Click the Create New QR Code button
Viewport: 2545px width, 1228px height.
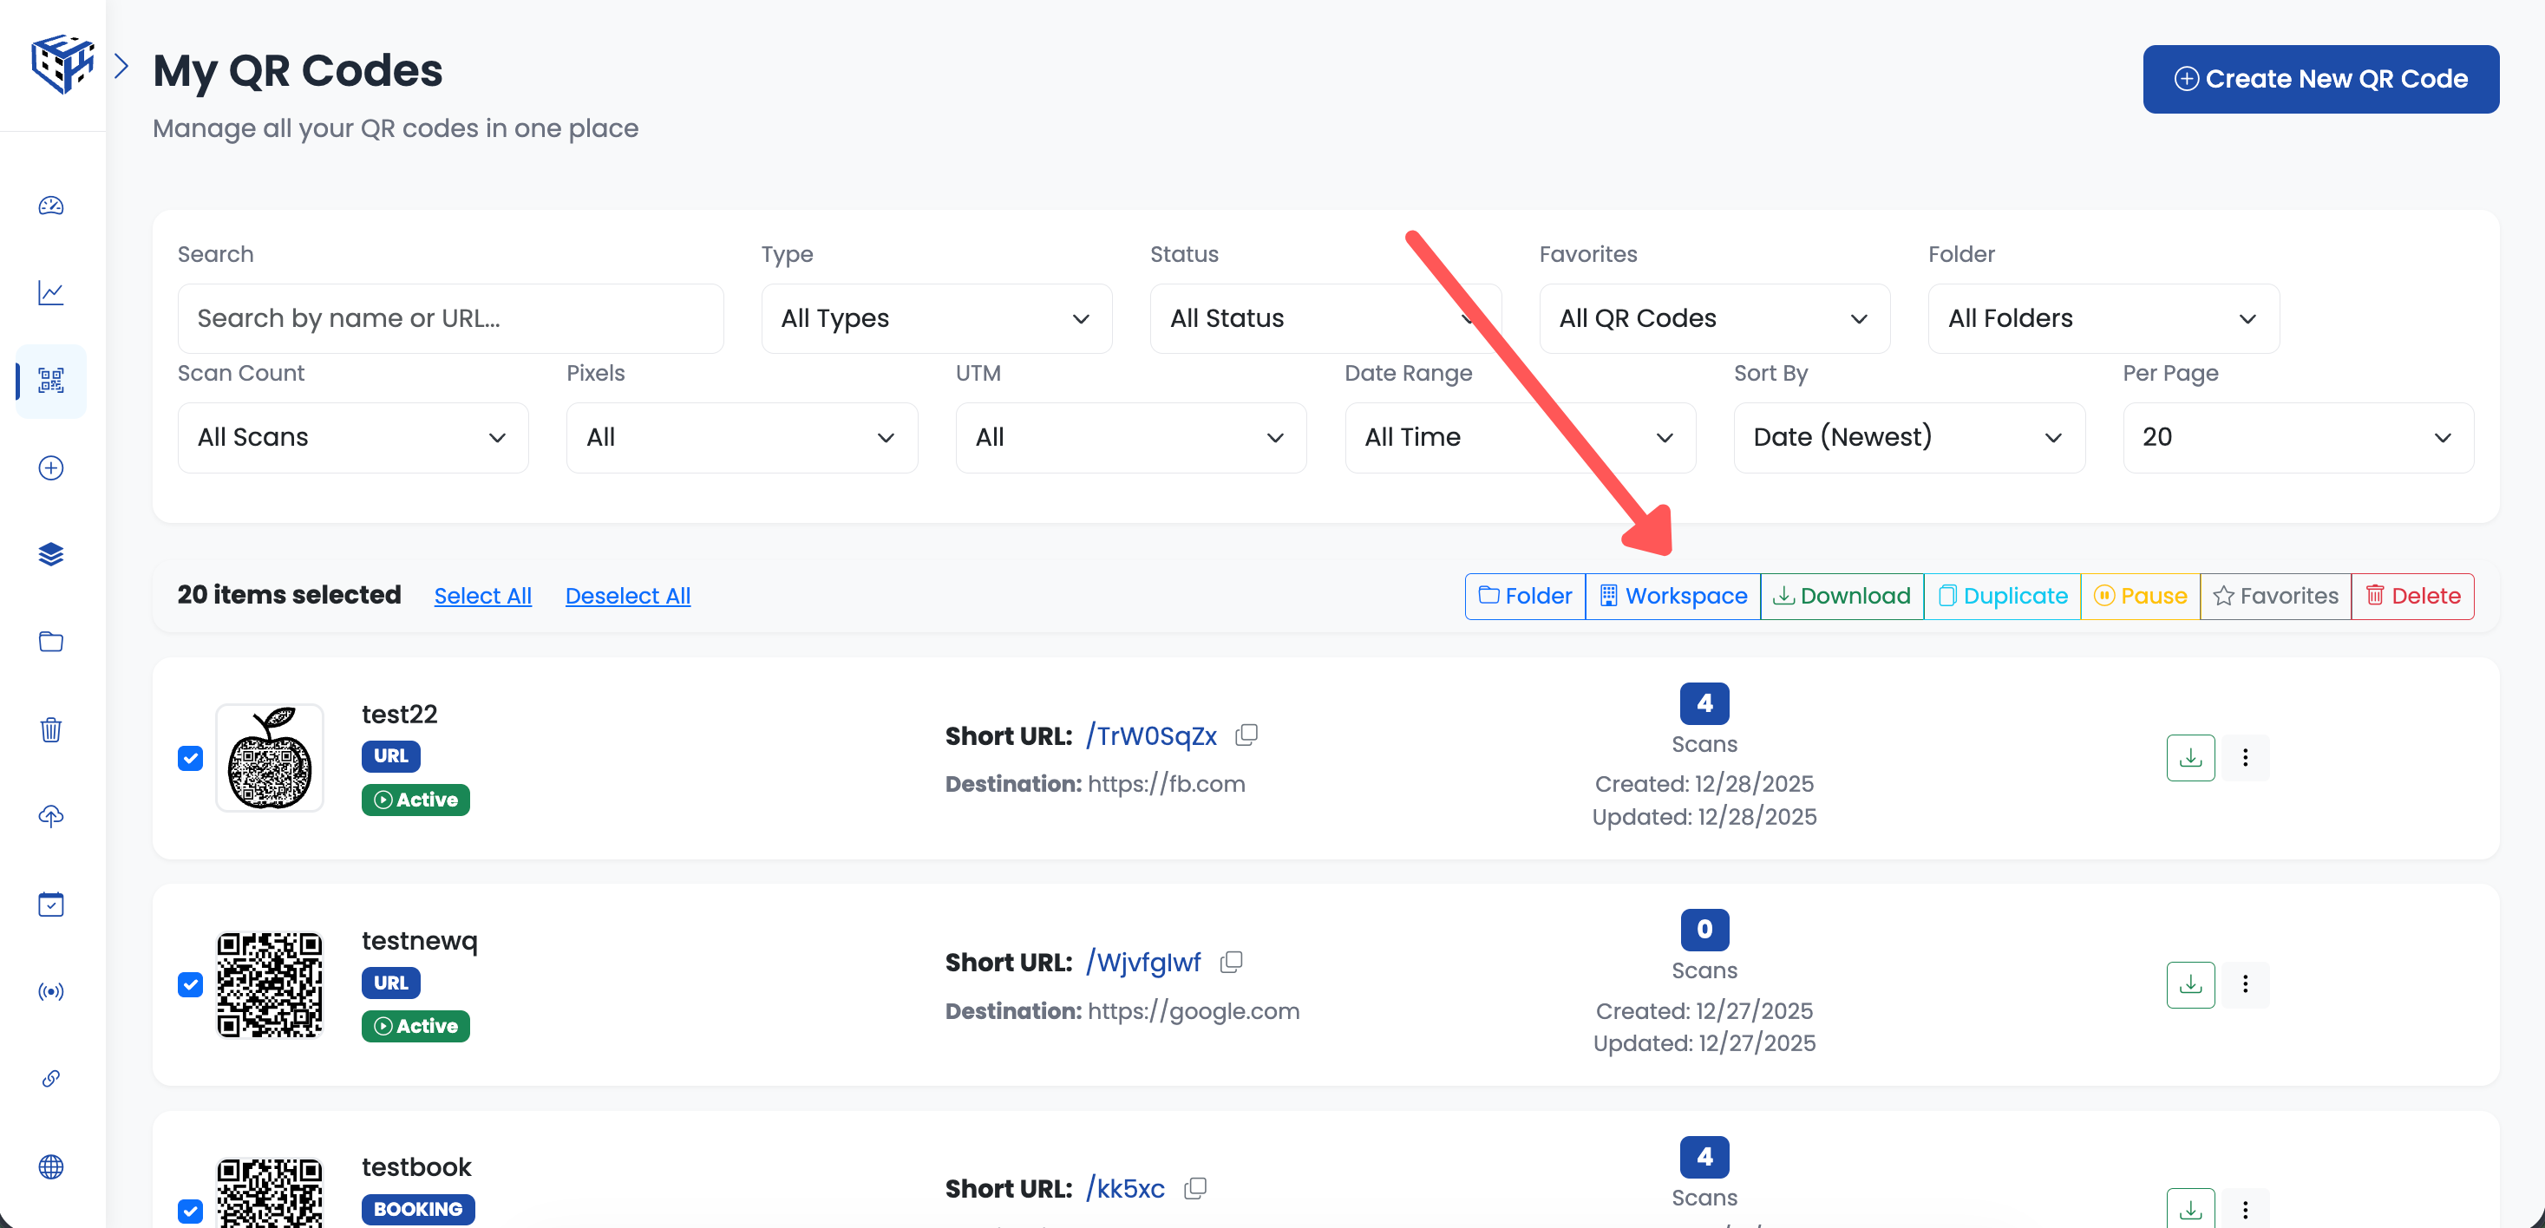2320,78
